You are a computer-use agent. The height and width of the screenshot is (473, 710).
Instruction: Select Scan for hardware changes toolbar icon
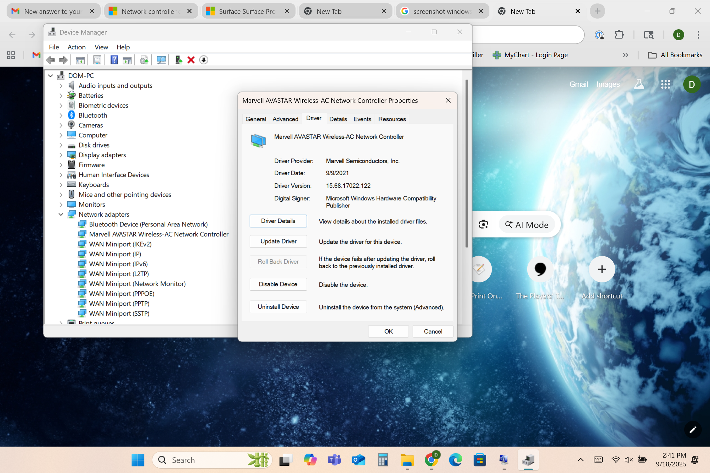point(161,59)
